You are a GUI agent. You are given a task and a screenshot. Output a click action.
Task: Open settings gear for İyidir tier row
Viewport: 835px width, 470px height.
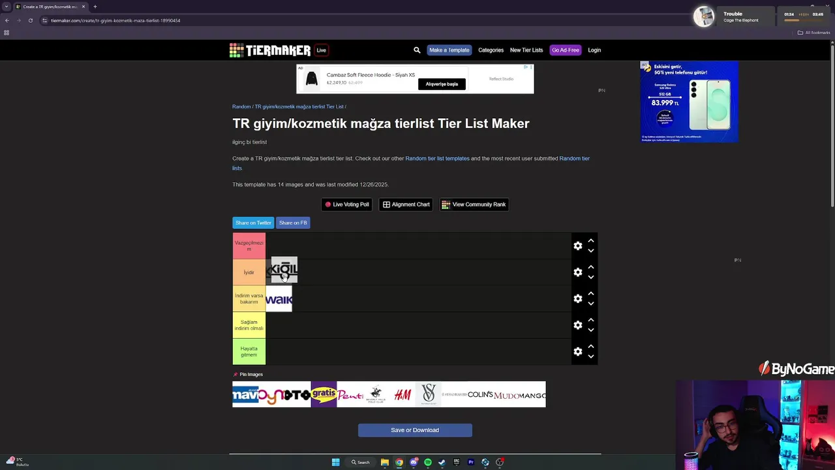[578, 272]
